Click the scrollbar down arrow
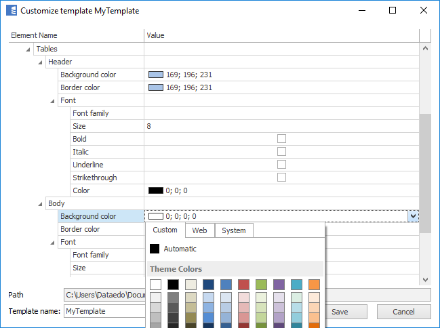440x328 pixels. (425, 279)
